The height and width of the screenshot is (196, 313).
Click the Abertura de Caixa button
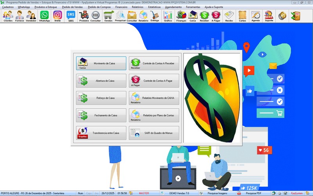click(x=101, y=81)
